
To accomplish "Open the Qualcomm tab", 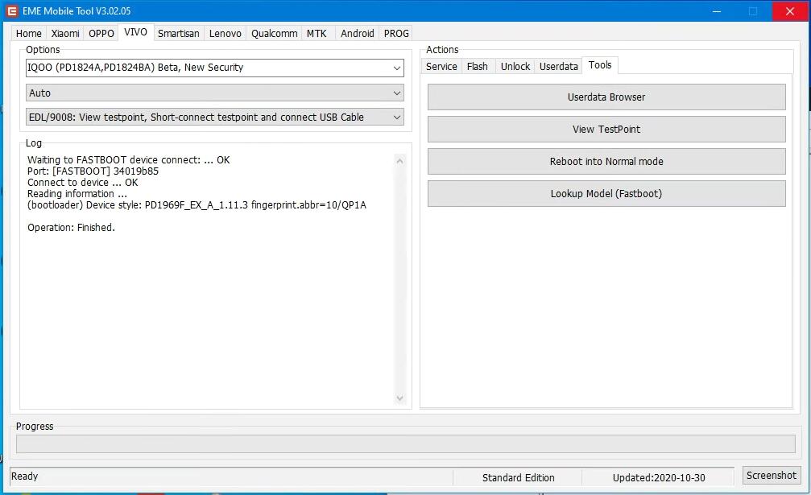I will click(x=274, y=34).
